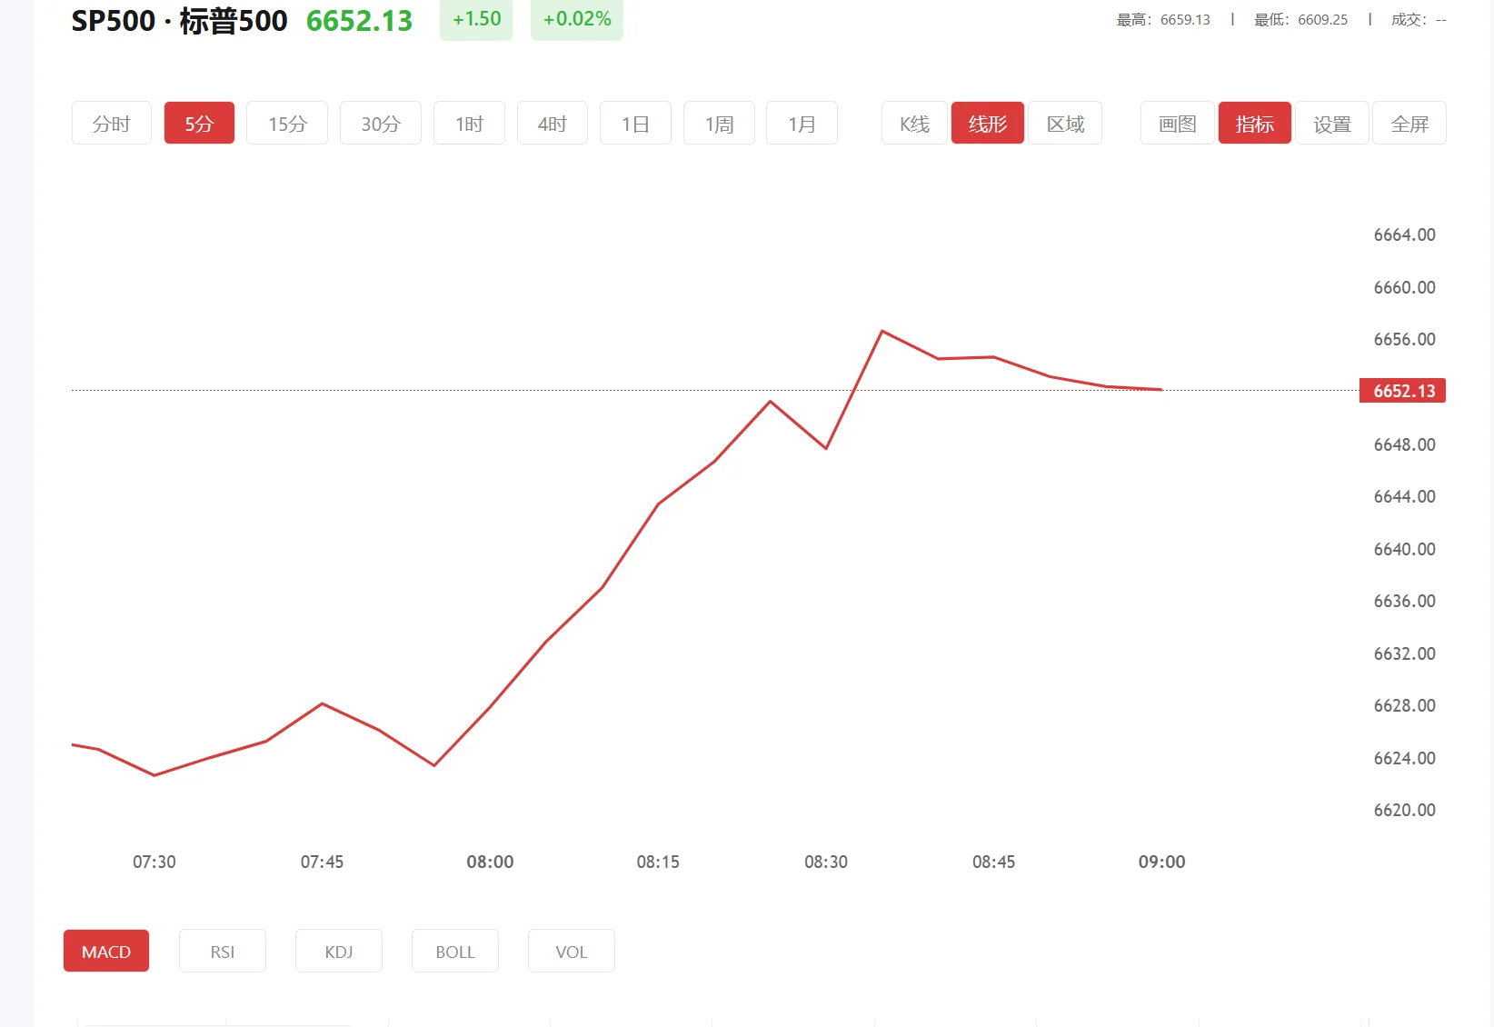Select the 区域 area chart style
Image resolution: width=1494 pixels, height=1027 pixels.
tap(1064, 123)
